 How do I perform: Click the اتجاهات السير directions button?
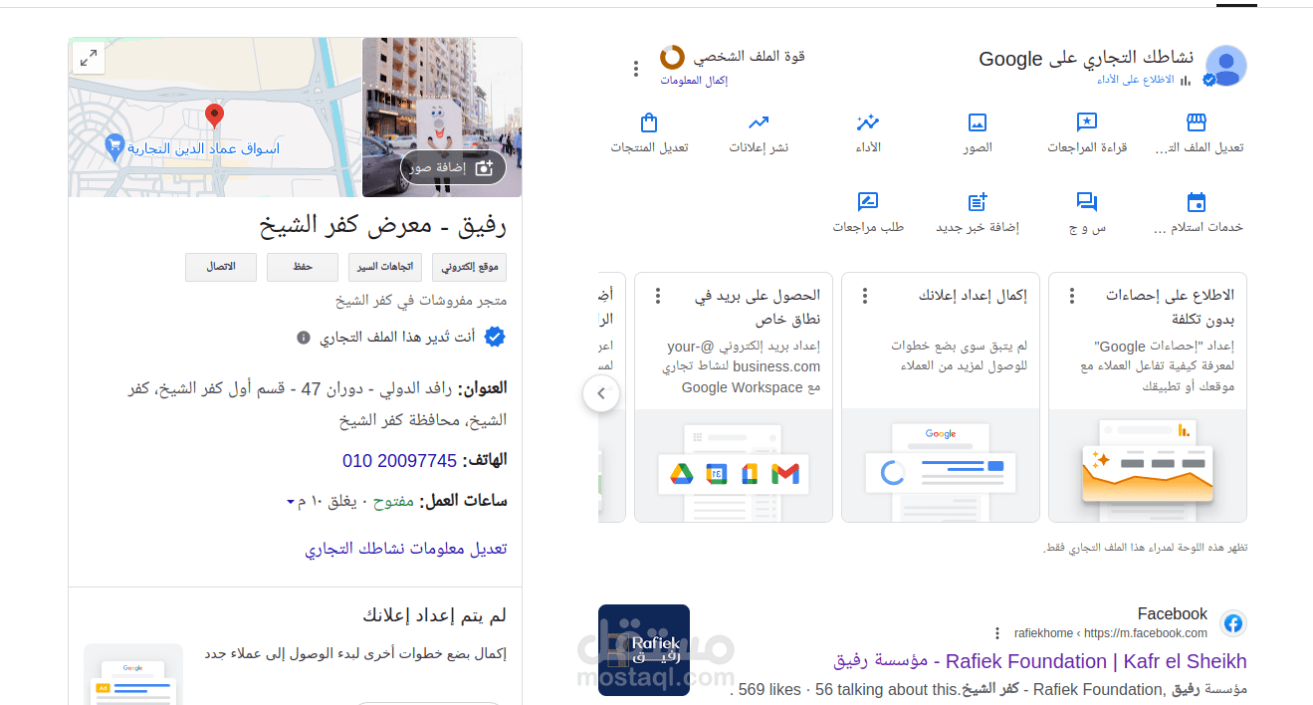pyautogui.click(x=385, y=267)
